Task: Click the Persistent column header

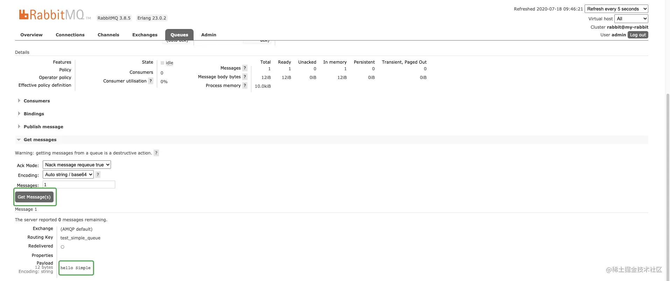Action: [364, 62]
